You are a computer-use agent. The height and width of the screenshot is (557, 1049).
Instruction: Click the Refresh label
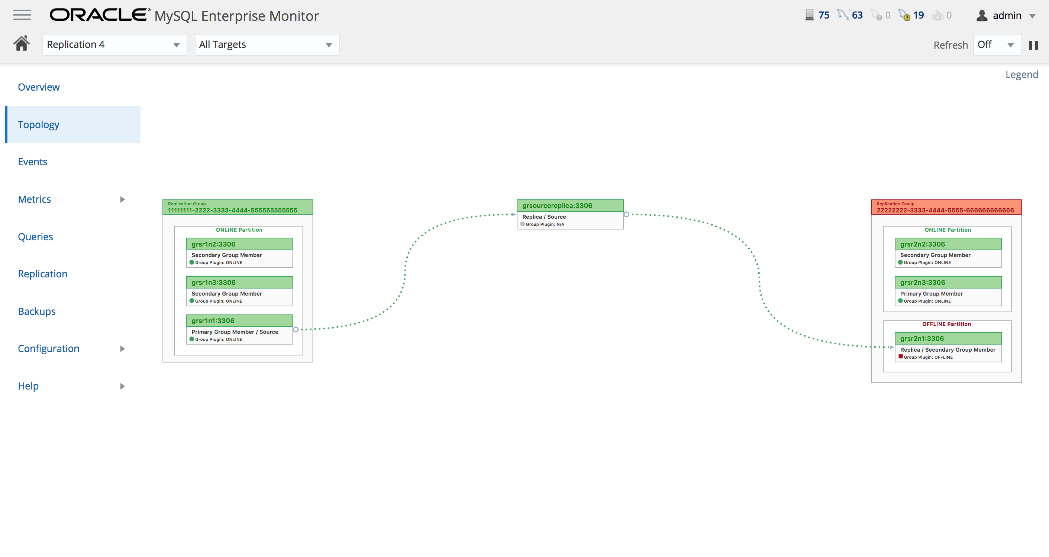click(950, 45)
